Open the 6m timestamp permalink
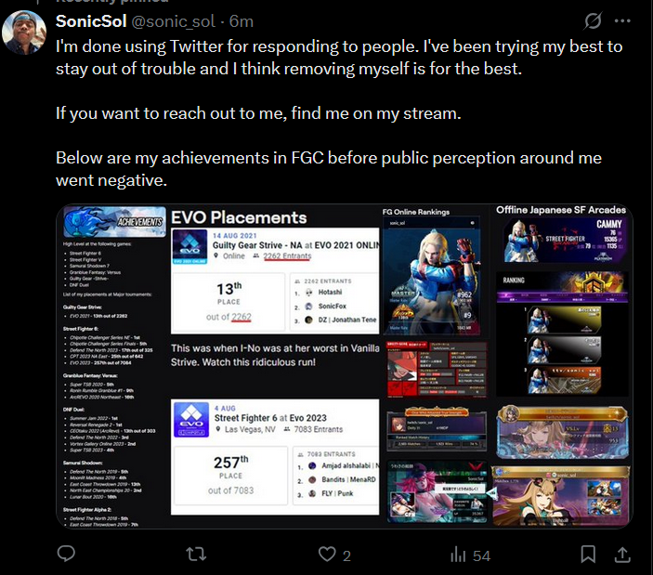 click(242, 21)
